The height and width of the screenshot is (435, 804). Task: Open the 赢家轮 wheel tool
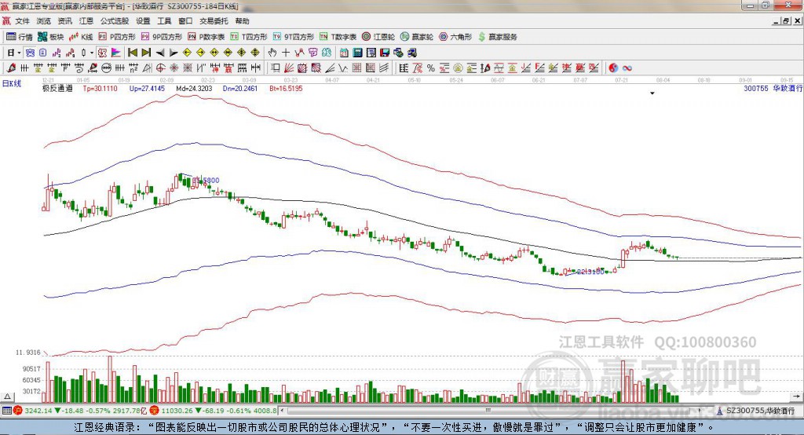[416, 37]
